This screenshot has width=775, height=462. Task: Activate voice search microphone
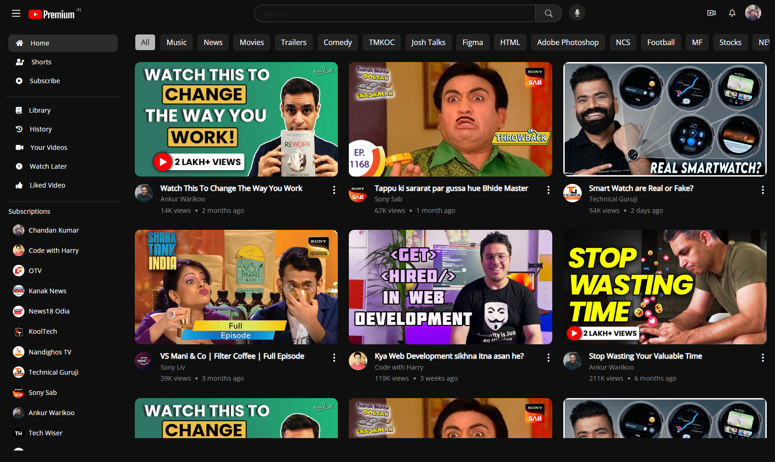pyautogui.click(x=577, y=13)
